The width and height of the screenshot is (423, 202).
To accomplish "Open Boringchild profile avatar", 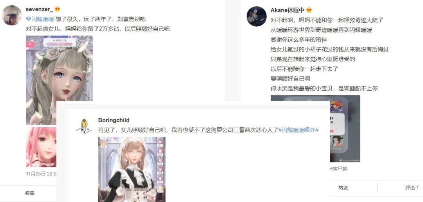I will pyautogui.click(x=84, y=126).
